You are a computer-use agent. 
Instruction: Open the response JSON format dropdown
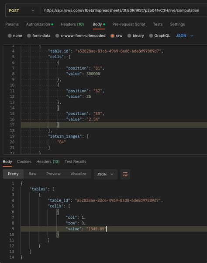(105, 174)
